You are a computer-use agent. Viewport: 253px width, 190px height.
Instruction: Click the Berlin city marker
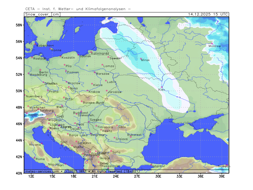40,70
